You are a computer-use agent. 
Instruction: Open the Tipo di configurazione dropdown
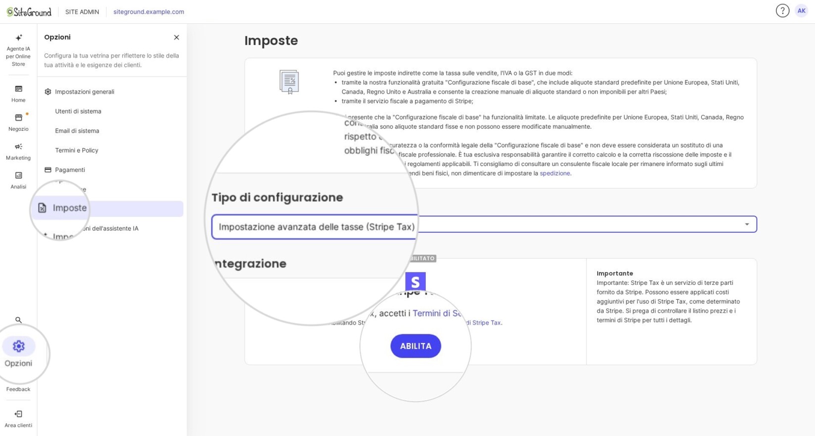click(484, 224)
